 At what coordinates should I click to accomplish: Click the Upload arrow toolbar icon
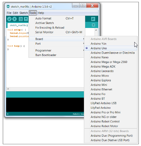tap(15, 19)
